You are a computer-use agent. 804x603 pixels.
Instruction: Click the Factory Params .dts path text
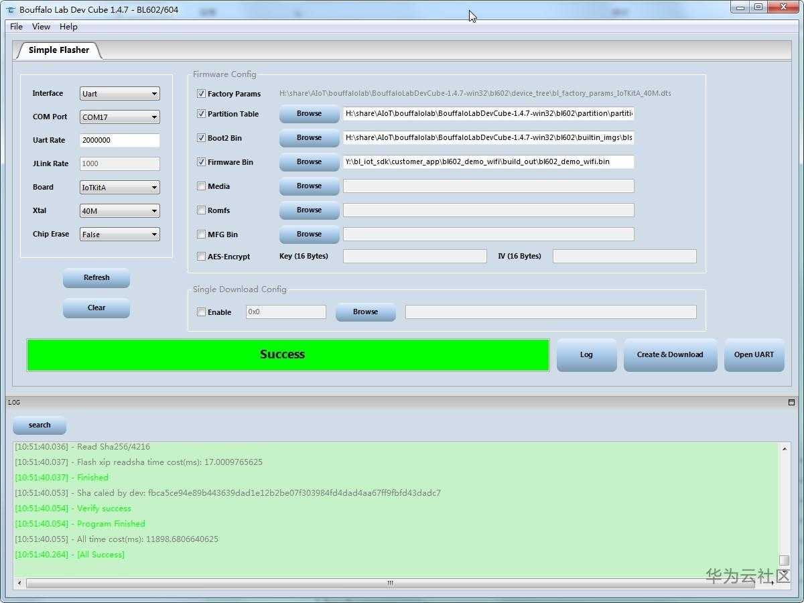click(475, 94)
